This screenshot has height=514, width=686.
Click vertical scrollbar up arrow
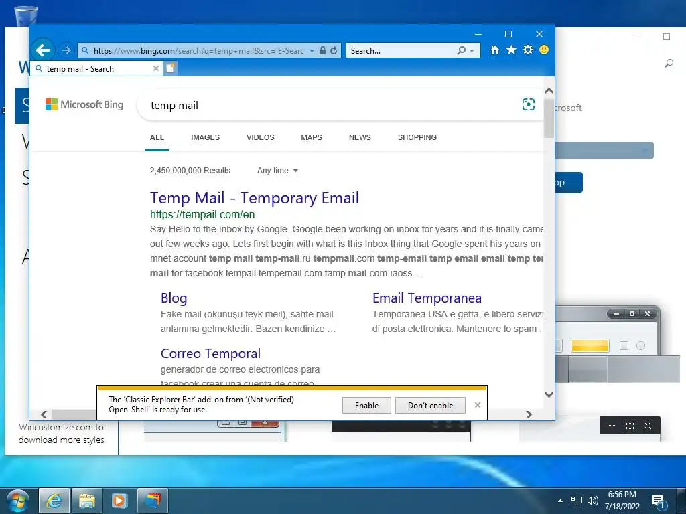point(549,91)
